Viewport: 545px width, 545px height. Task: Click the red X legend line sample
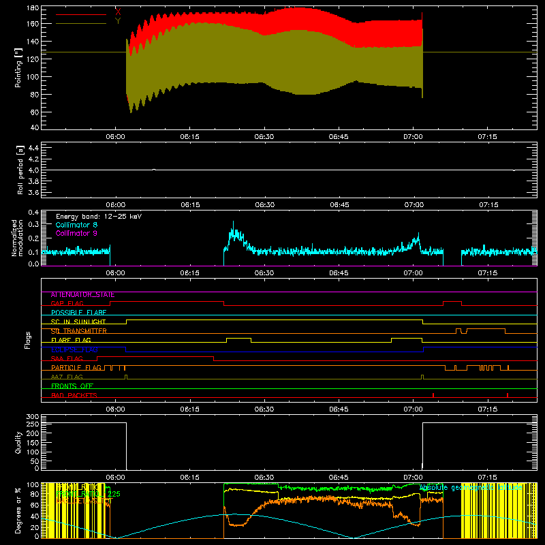(x=81, y=14)
